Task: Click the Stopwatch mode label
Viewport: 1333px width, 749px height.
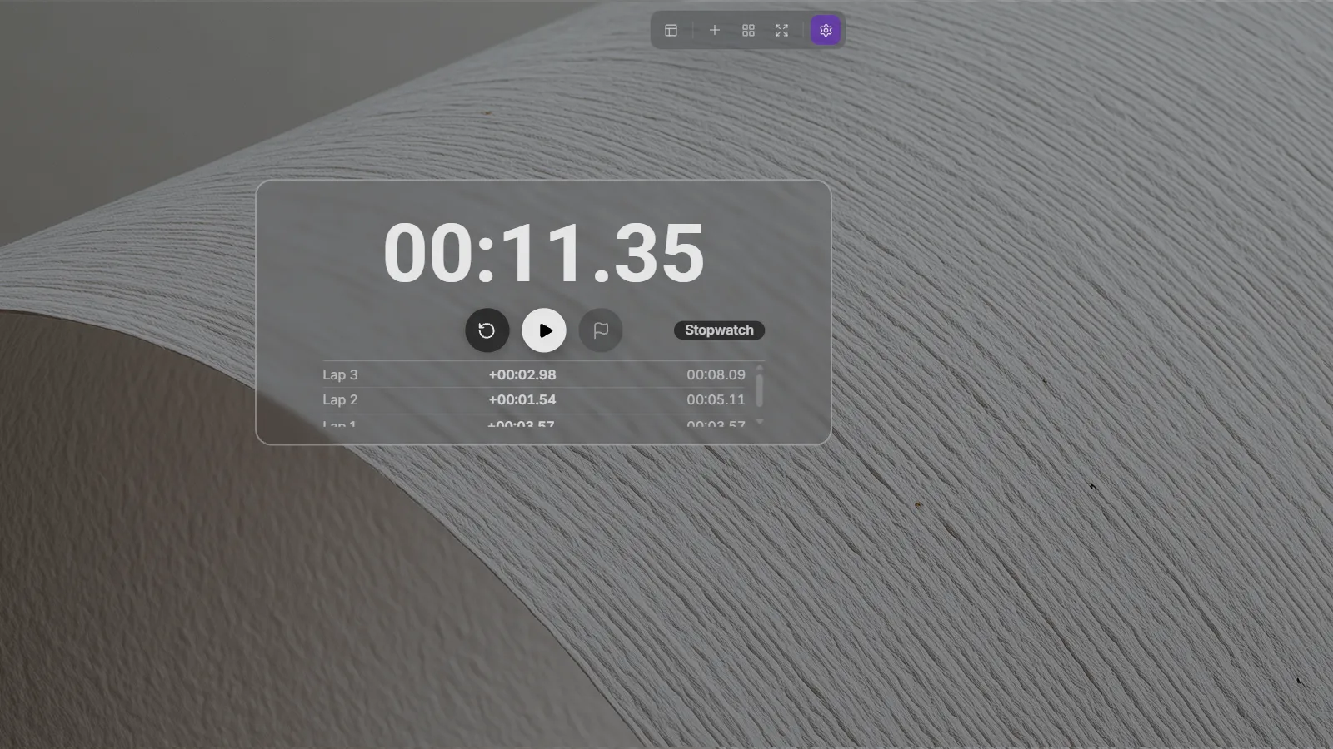Action: [x=719, y=330]
